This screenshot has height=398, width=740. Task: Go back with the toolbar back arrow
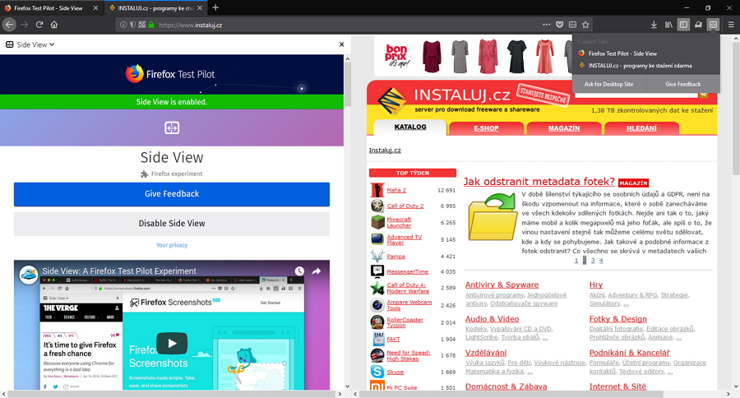point(9,25)
